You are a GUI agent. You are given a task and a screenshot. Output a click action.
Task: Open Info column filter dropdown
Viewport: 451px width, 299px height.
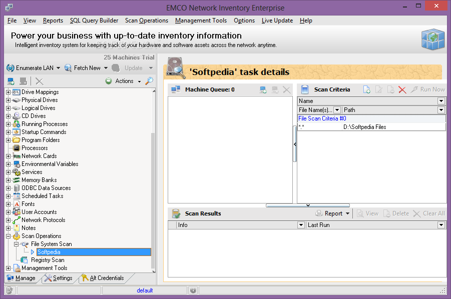[301, 225]
